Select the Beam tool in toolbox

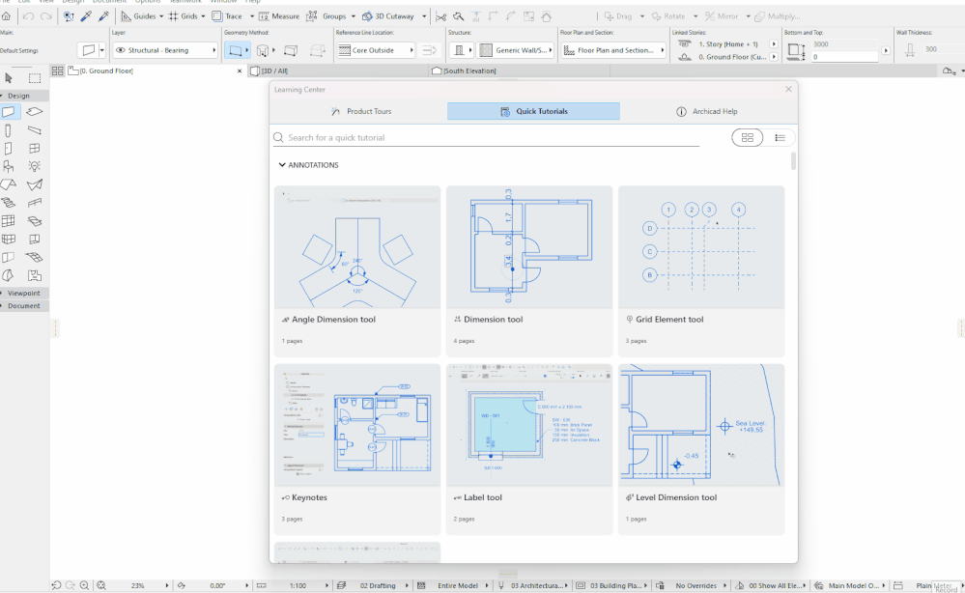[x=35, y=130]
